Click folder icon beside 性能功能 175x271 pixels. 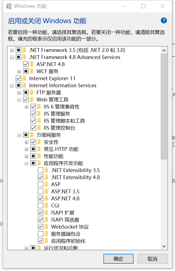pyautogui.click(x=39, y=156)
